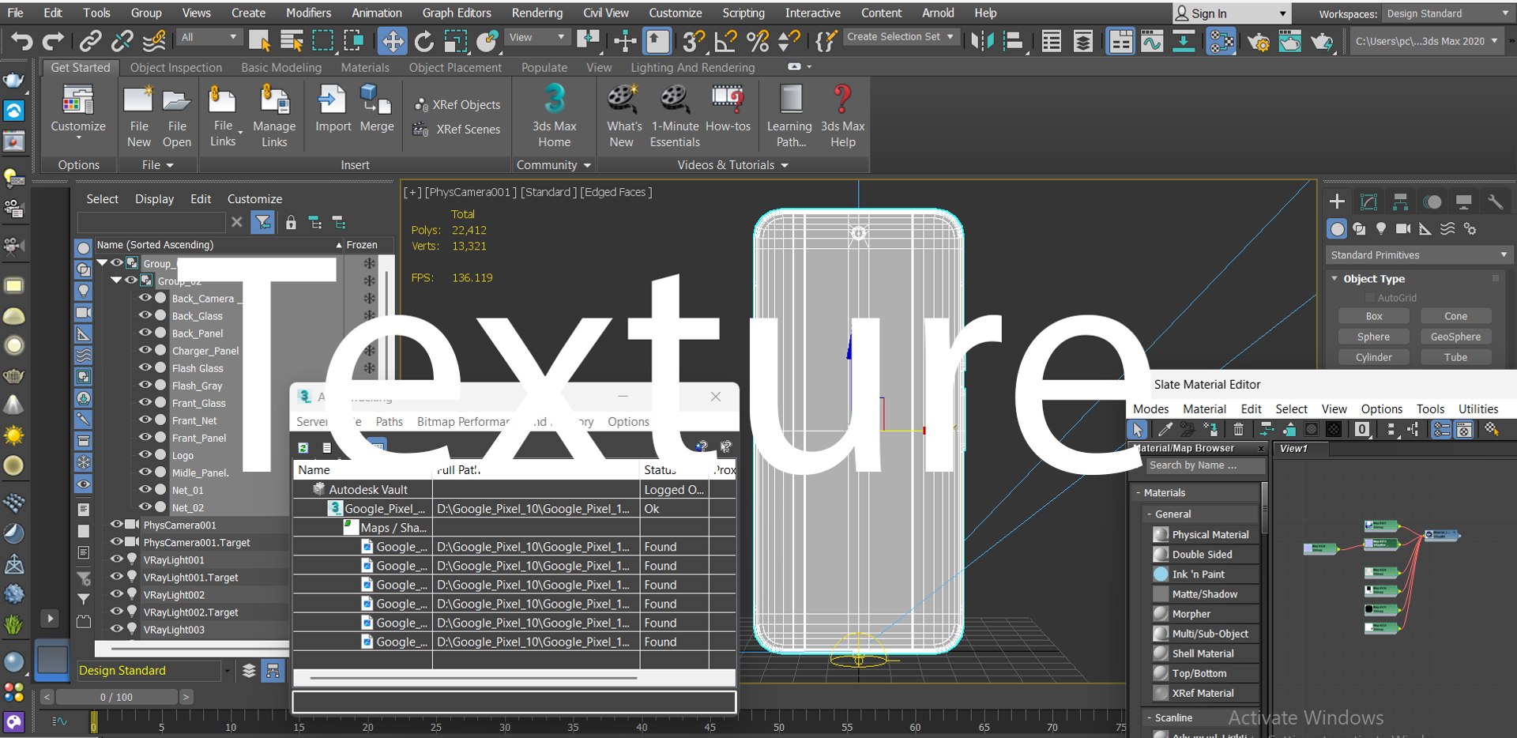The width and height of the screenshot is (1517, 738).
Task: Click the time slider showing 0 / 100
Action: click(117, 697)
